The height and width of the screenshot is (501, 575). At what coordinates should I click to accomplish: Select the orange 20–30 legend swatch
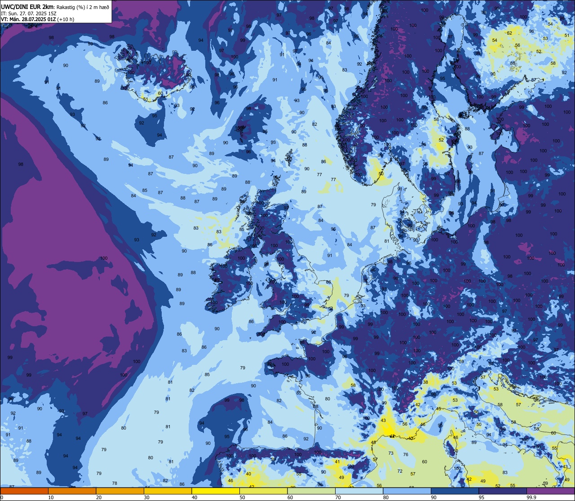[x=120, y=491]
